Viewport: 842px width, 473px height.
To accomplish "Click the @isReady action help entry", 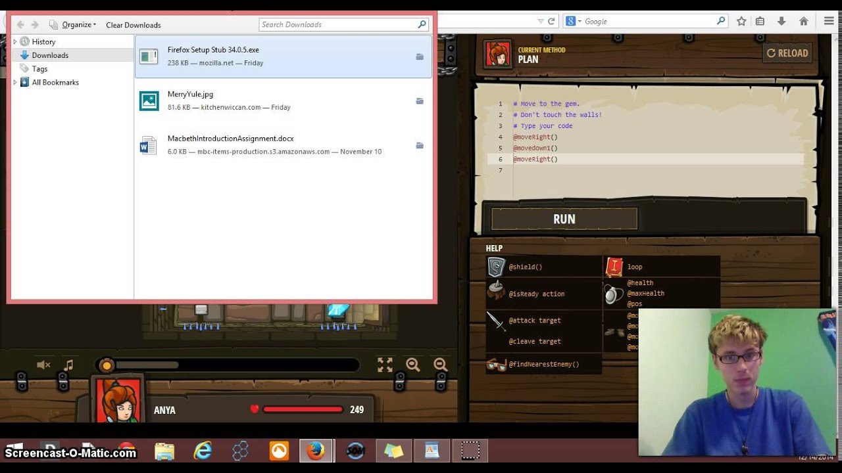I will tap(537, 294).
